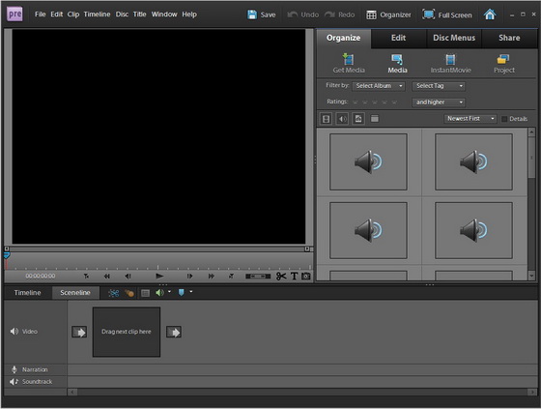Click arrow transition box before clip placeholder
The height and width of the screenshot is (409, 541).
[x=79, y=332]
